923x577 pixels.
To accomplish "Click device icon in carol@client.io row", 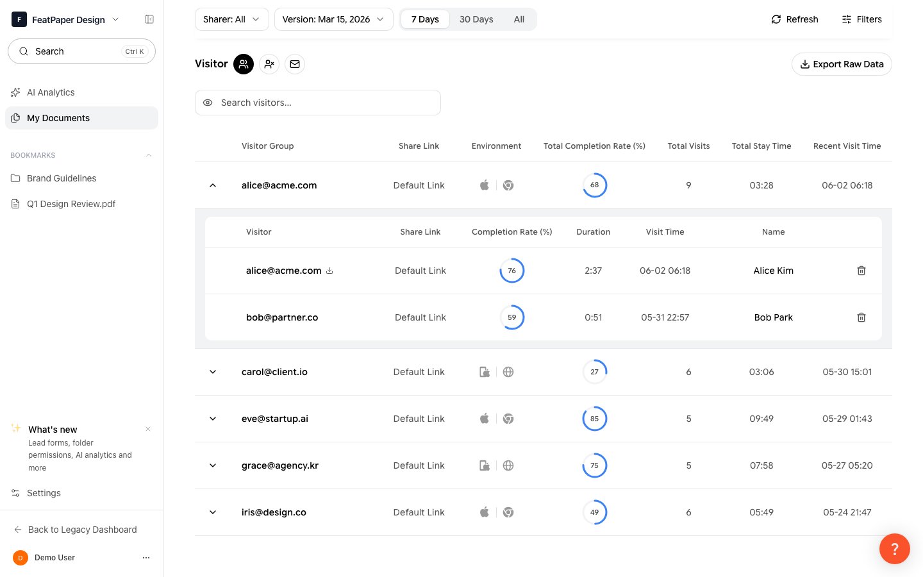I will pyautogui.click(x=485, y=372).
